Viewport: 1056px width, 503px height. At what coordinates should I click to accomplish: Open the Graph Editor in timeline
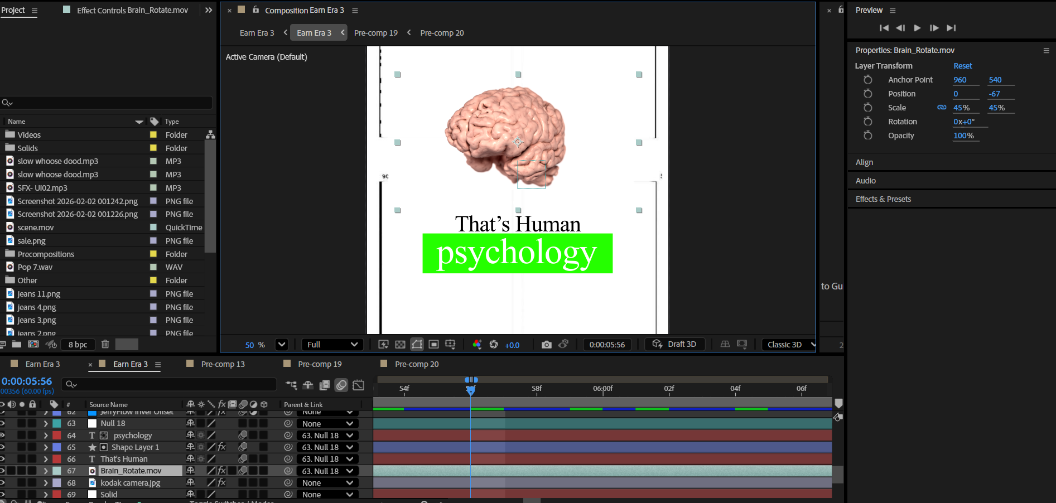(x=359, y=385)
